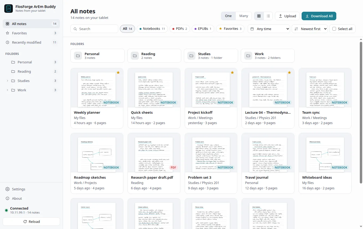Click the 'Studies / Physics 201' path under Lecture 04

pos(261,118)
